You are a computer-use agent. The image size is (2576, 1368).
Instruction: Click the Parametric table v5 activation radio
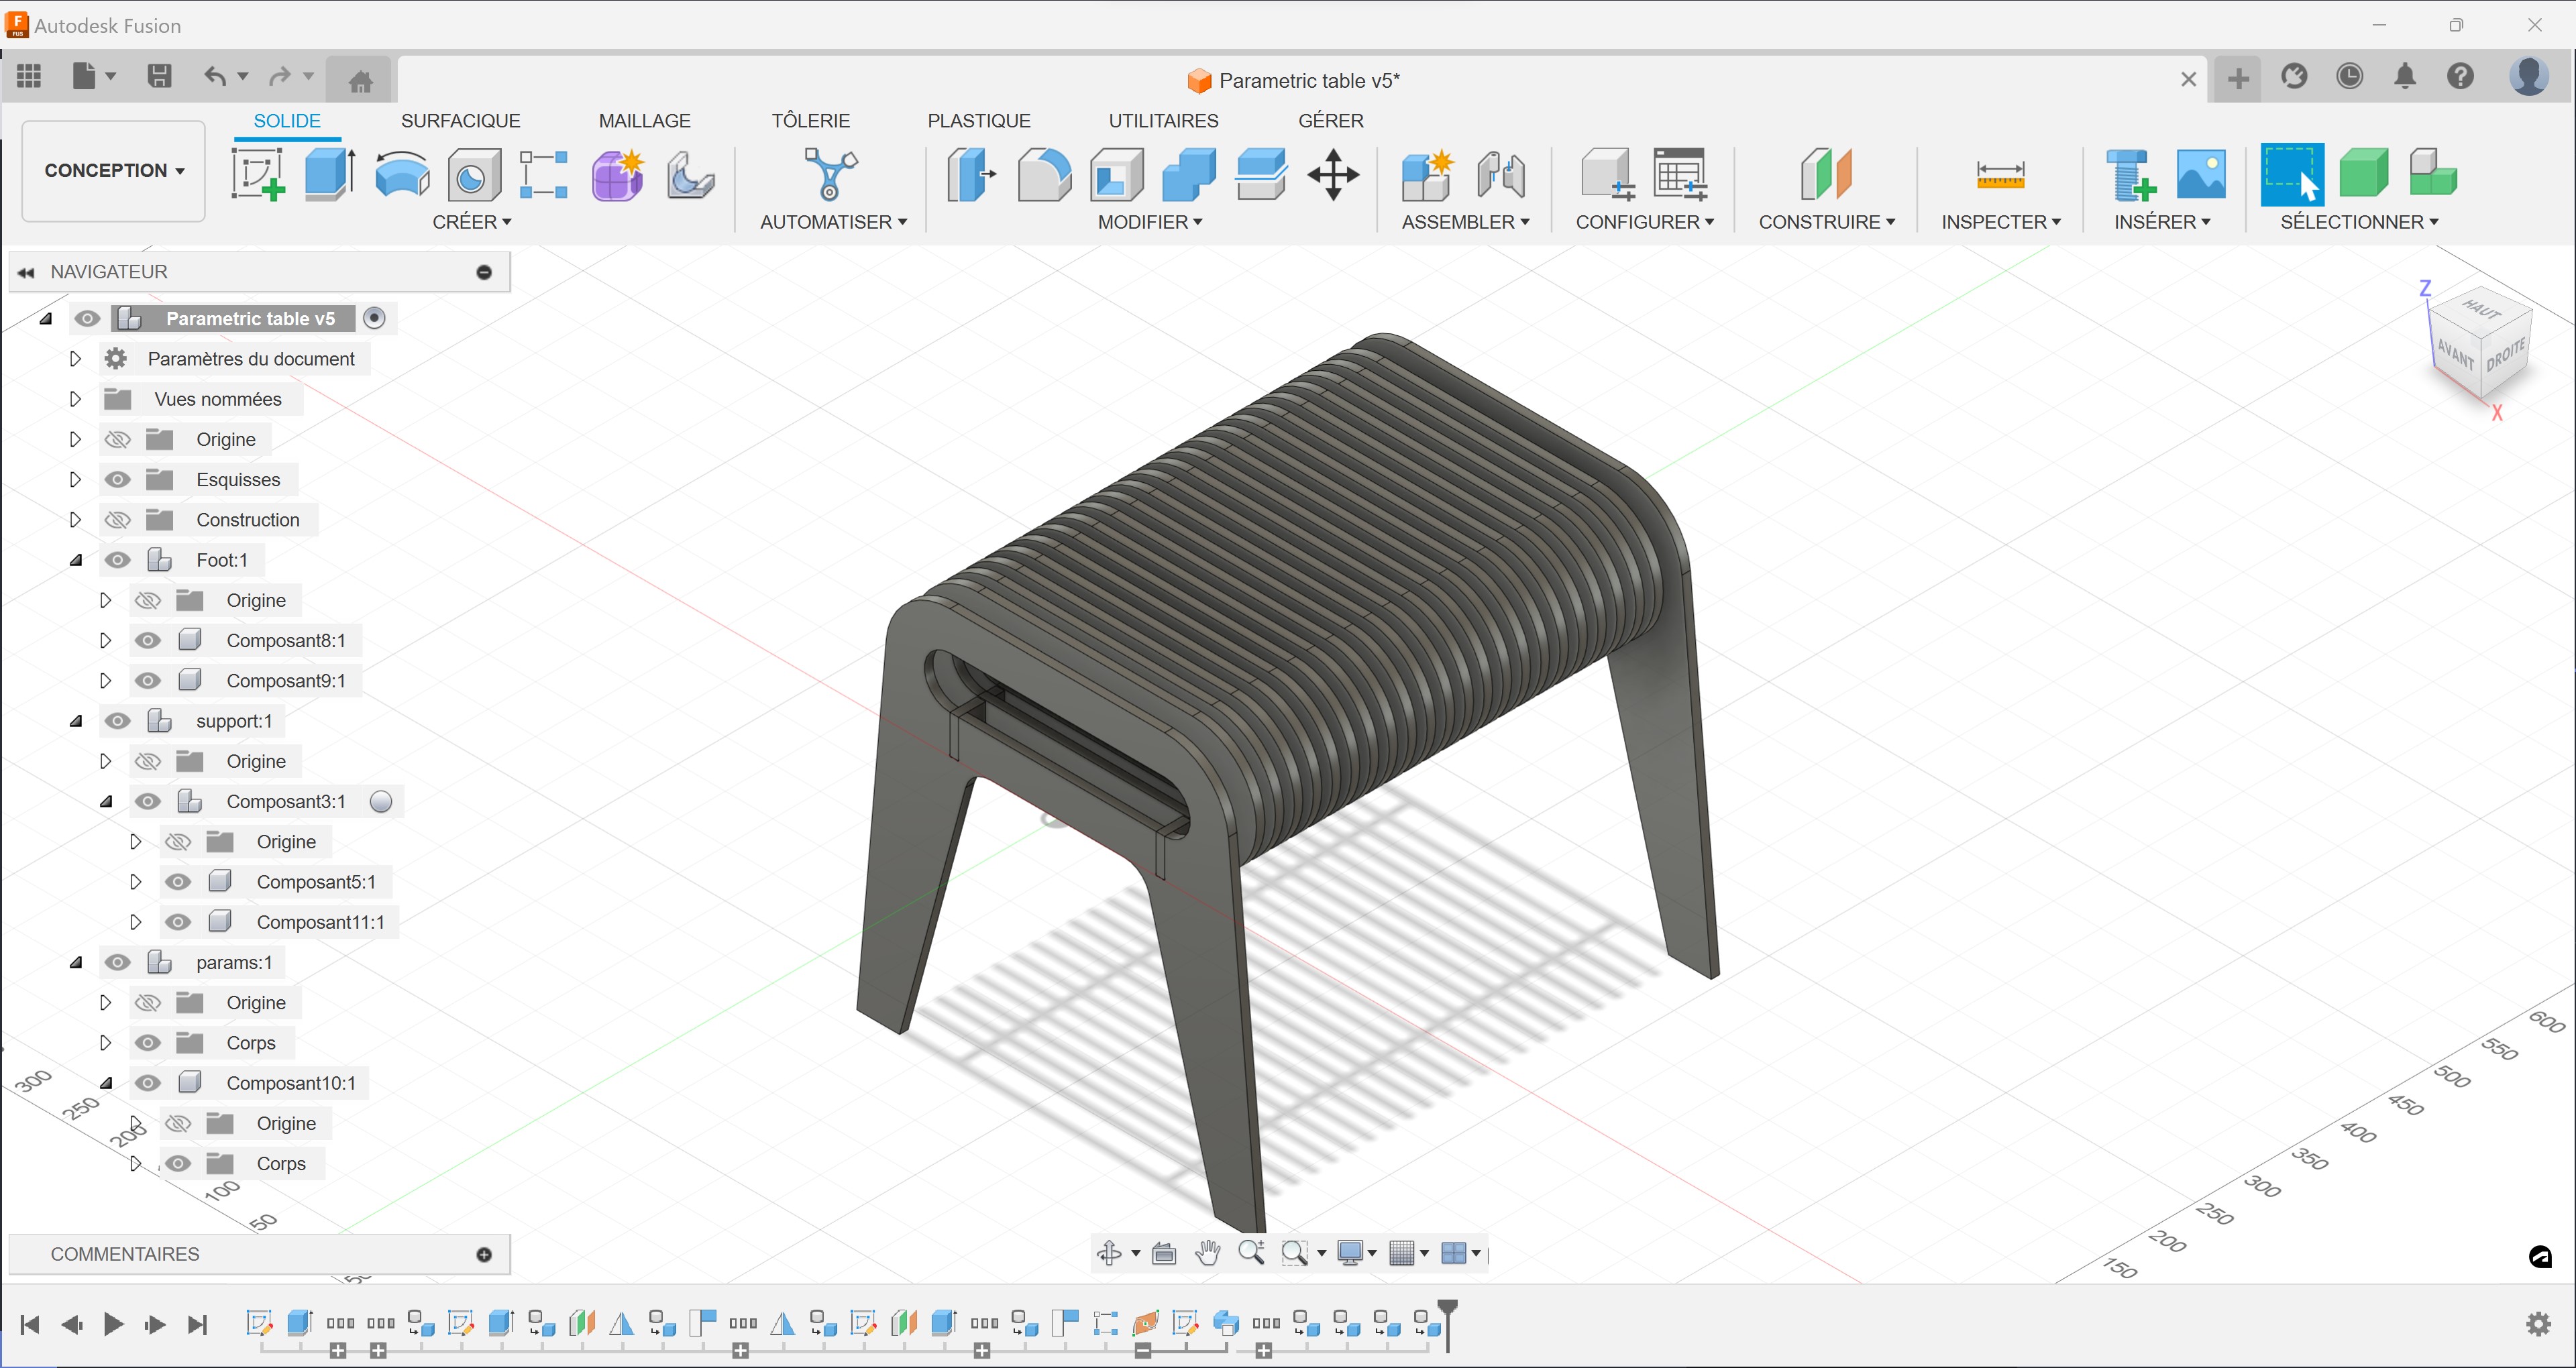[x=374, y=318]
